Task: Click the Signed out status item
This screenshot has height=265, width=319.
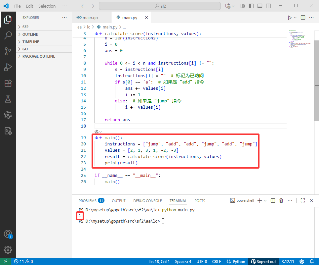Action: click(263, 262)
